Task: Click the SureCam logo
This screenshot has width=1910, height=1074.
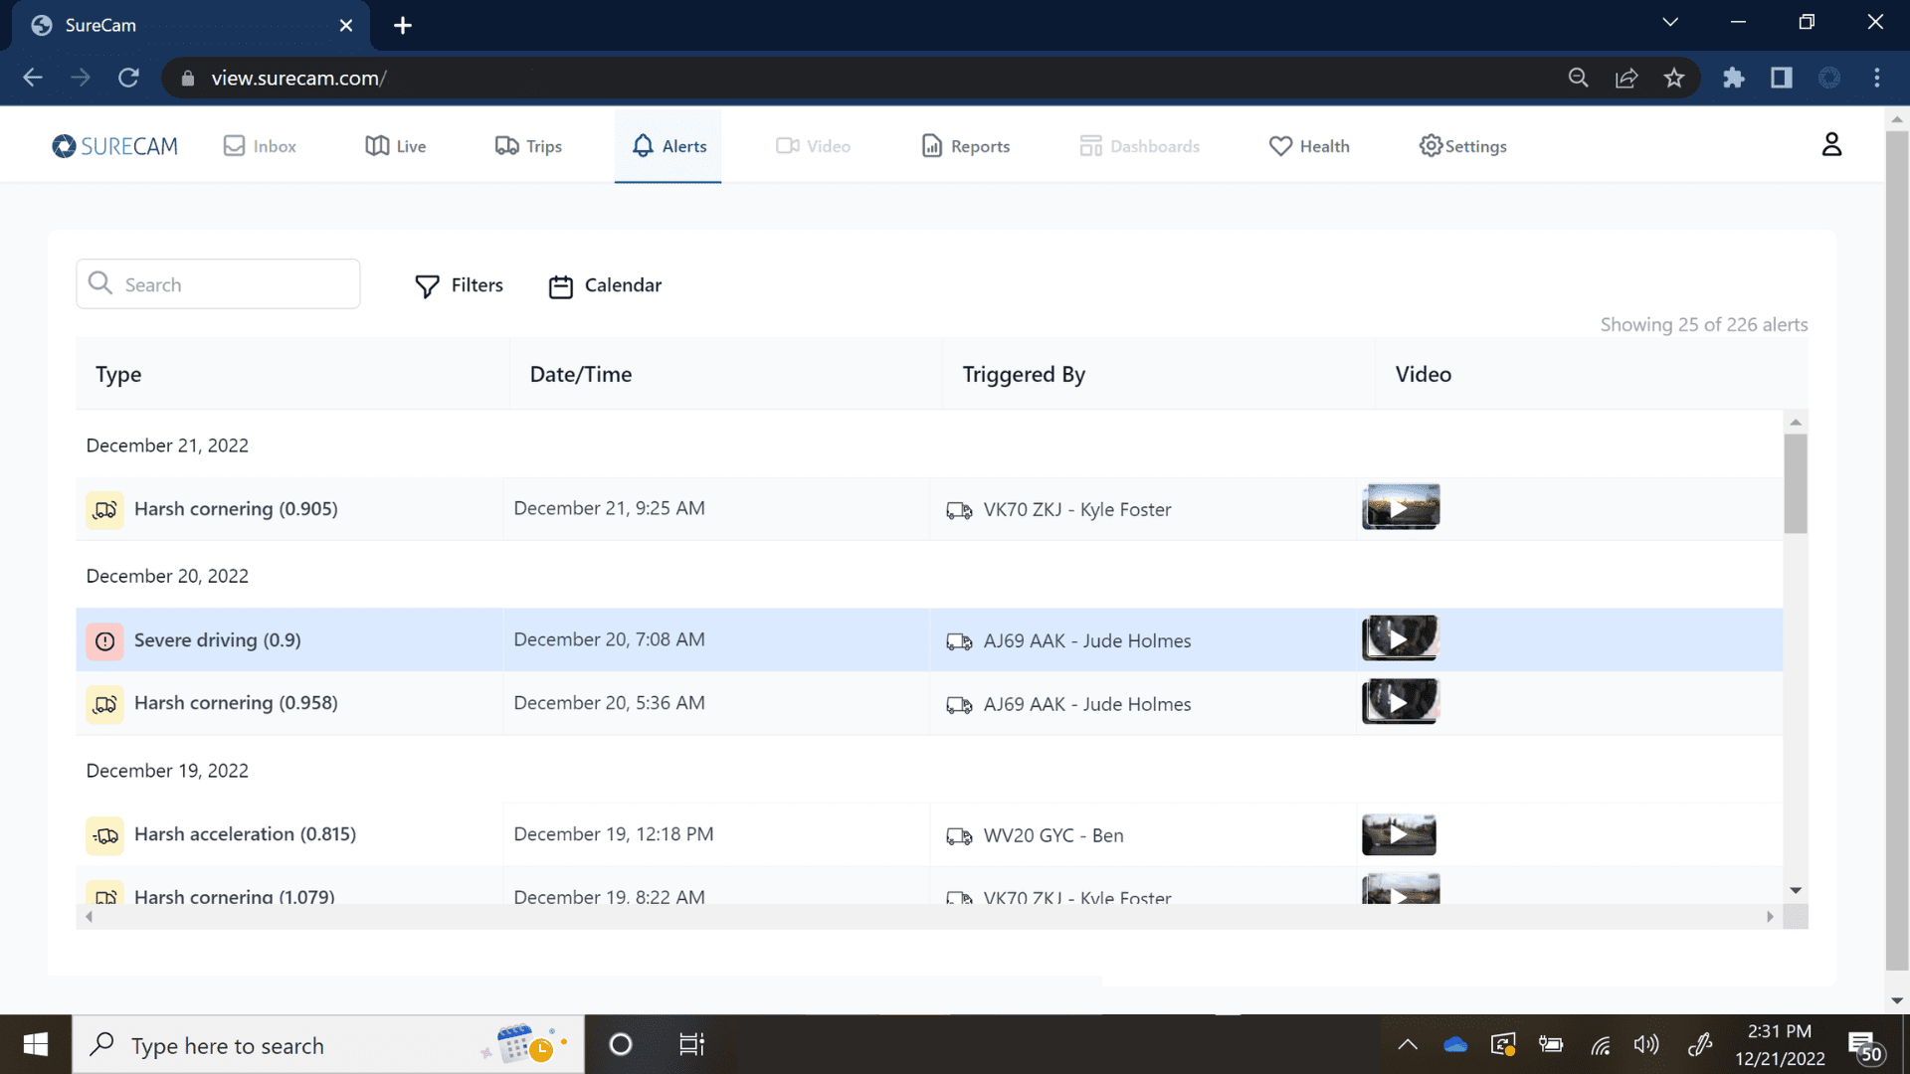Action: pos(114,145)
